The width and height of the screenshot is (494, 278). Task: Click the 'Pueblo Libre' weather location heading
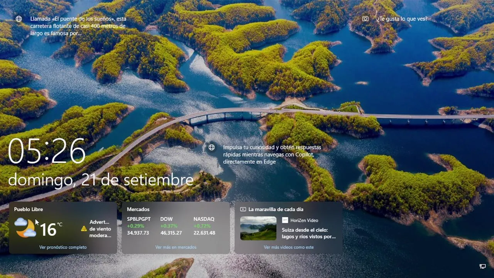[28, 209]
